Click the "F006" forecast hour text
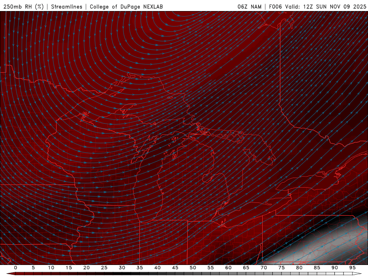This screenshot has height=276, width=368. tap(275, 6)
